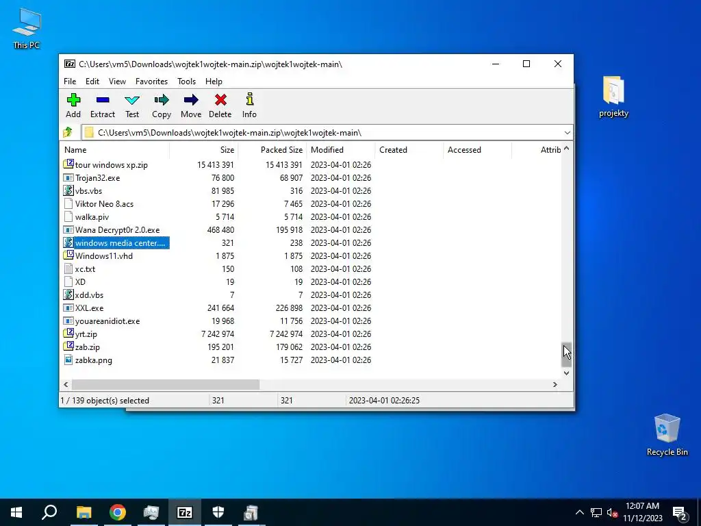Open File Explorer from the taskbar

point(84,512)
